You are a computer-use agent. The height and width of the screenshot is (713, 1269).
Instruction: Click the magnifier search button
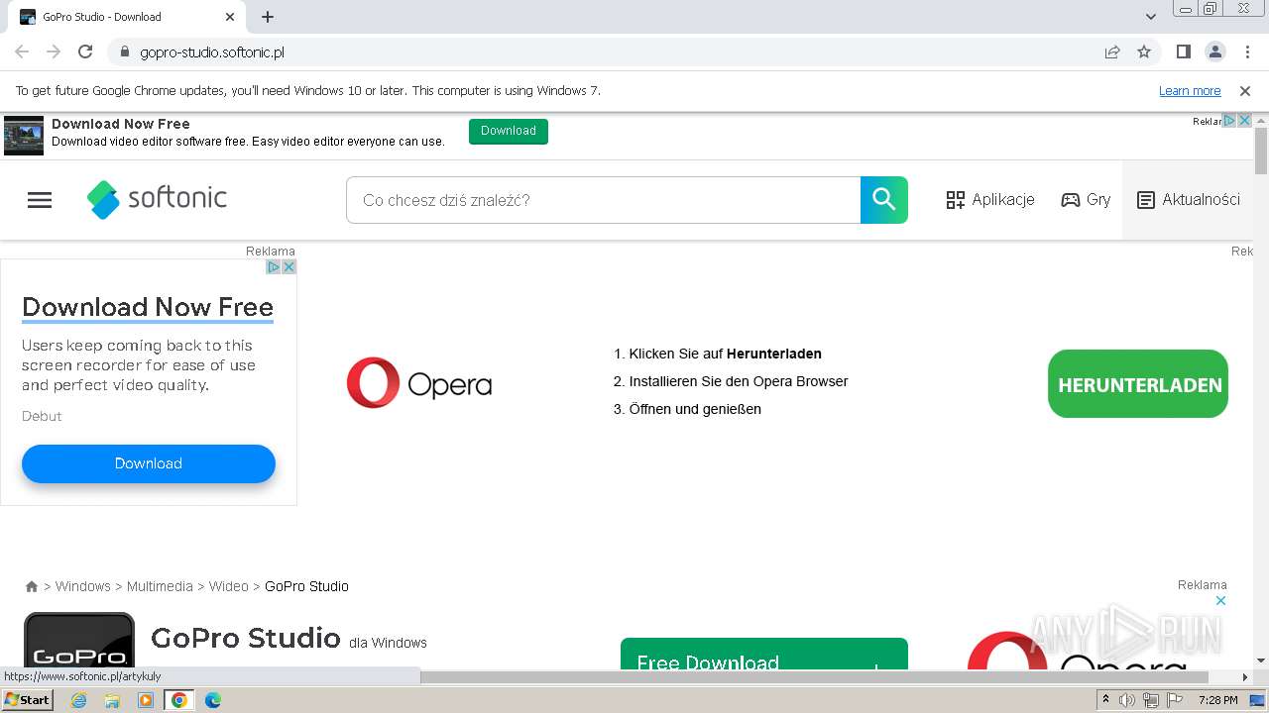(x=884, y=200)
